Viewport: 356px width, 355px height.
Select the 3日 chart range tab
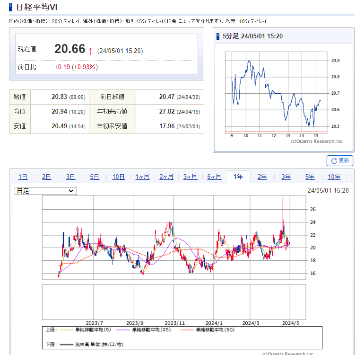(70, 177)
